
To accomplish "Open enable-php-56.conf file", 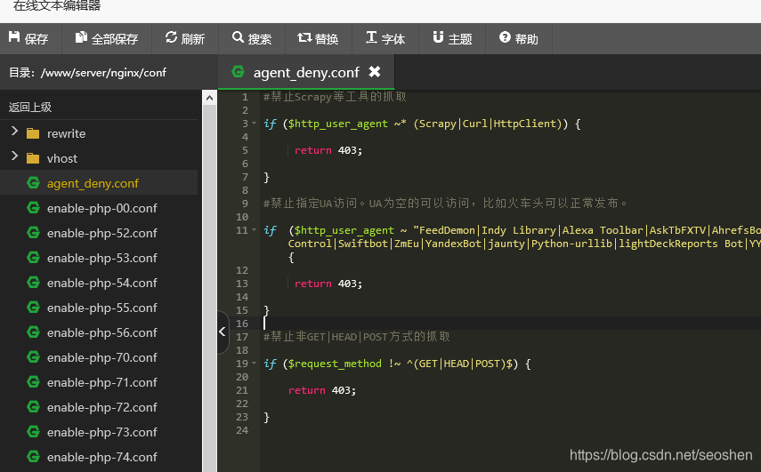I will coord(102,333).
